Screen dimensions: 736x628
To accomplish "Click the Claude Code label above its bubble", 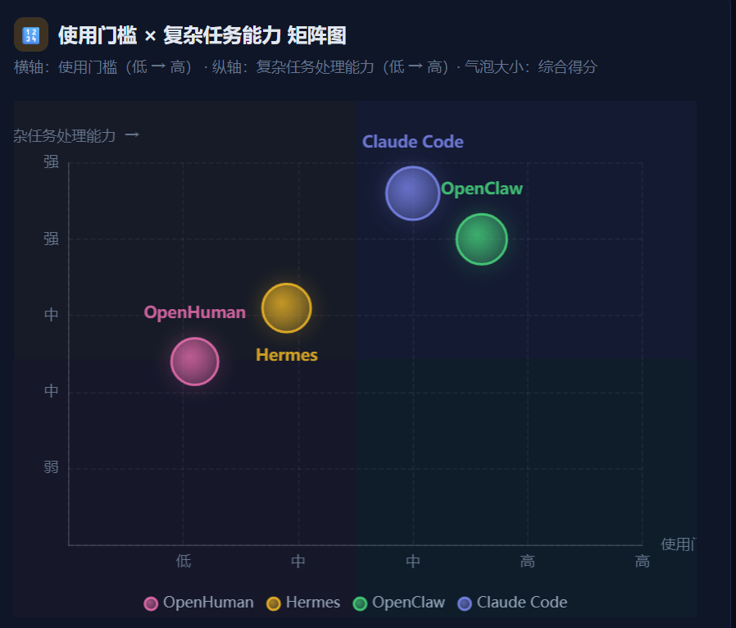I will pos(412,142).
